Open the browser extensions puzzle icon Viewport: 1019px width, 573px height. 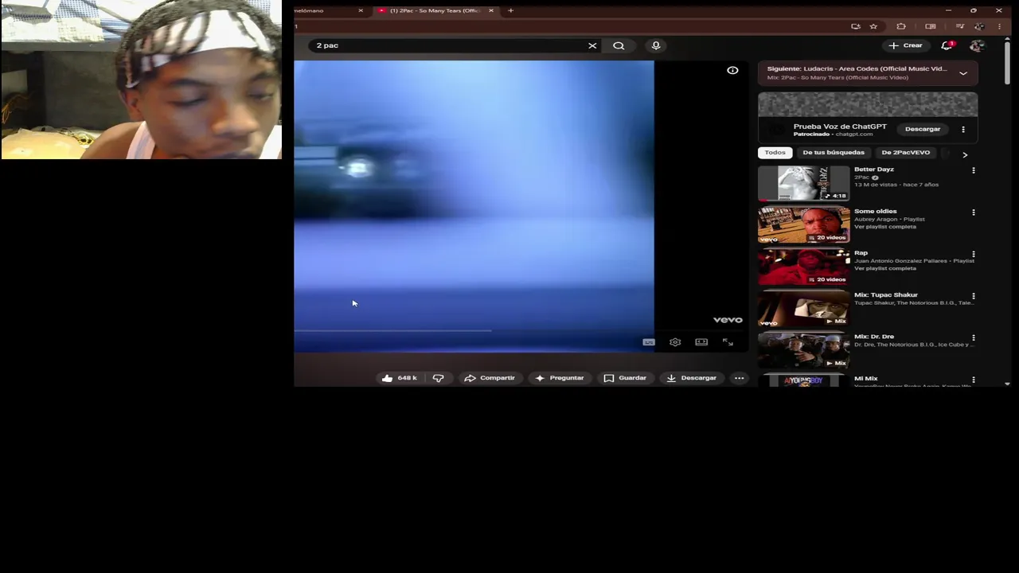click(901, 26)
